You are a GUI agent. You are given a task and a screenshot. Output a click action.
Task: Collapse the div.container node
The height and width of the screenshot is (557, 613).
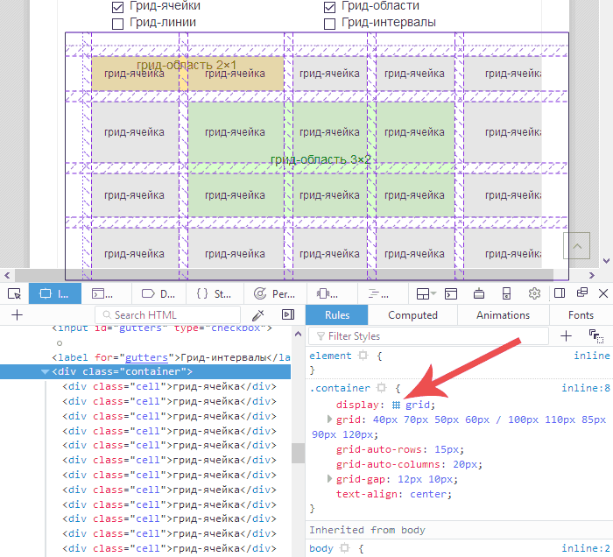46,371
